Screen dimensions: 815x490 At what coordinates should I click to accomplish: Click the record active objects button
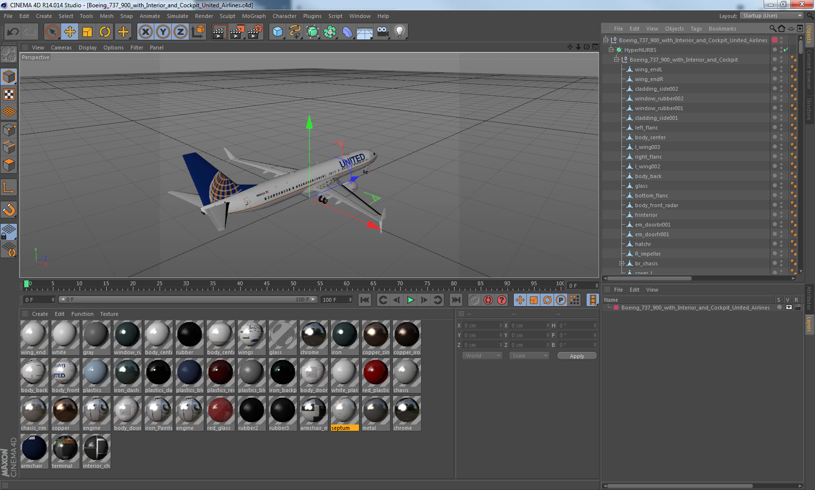pyautogui.click(x=488, y=300)
